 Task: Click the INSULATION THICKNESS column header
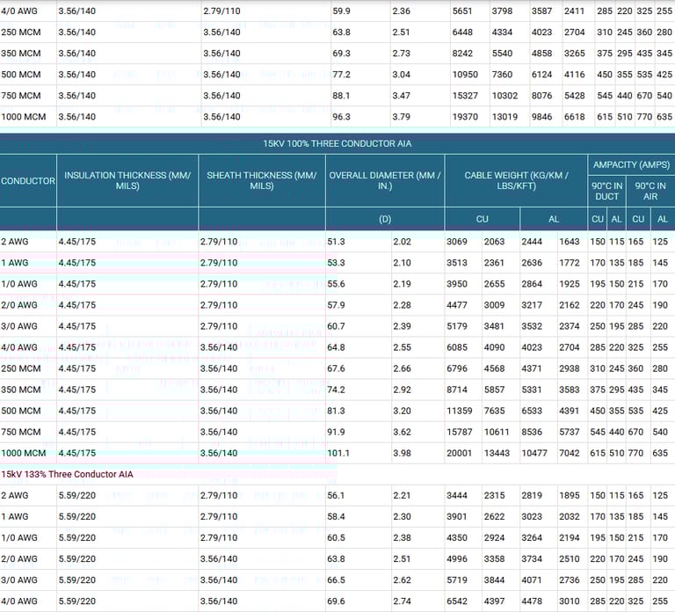point(127,180)
